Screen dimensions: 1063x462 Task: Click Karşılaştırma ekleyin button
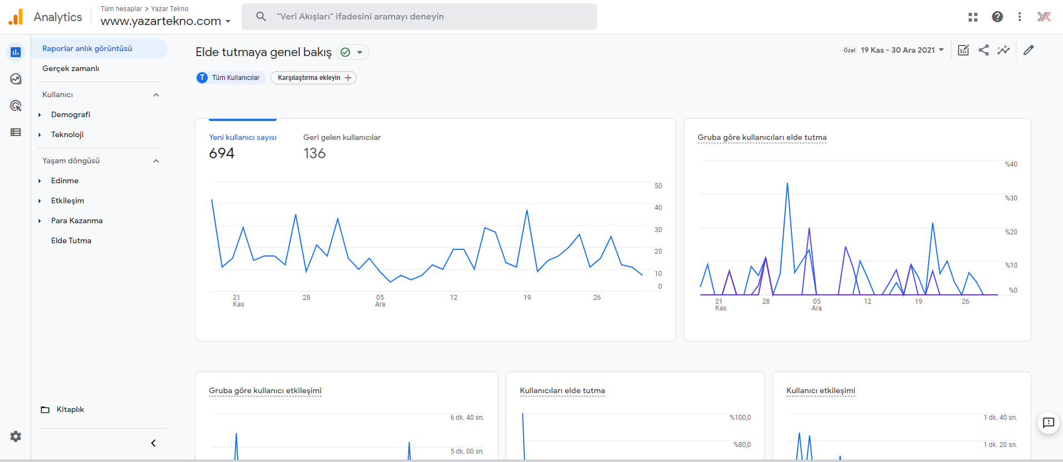tap(314, 78)
